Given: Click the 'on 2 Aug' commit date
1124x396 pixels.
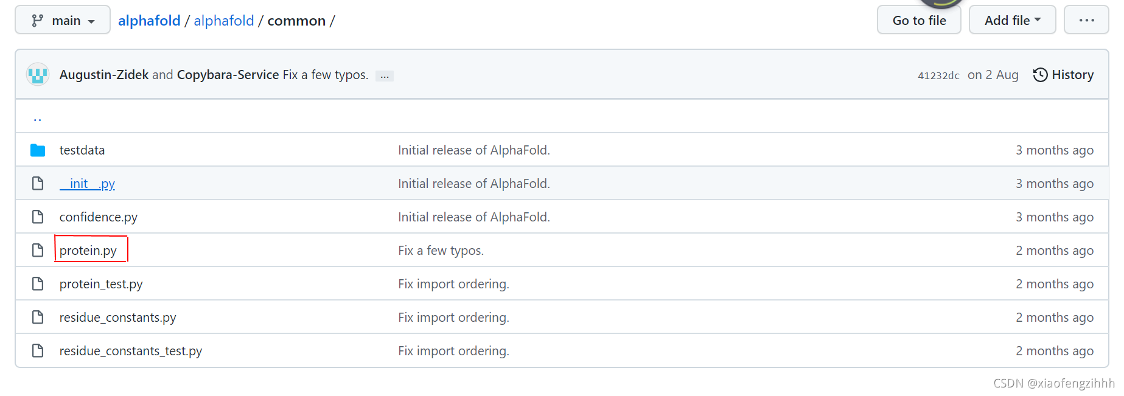Looking at the screenshot, I should click(993, 75).
